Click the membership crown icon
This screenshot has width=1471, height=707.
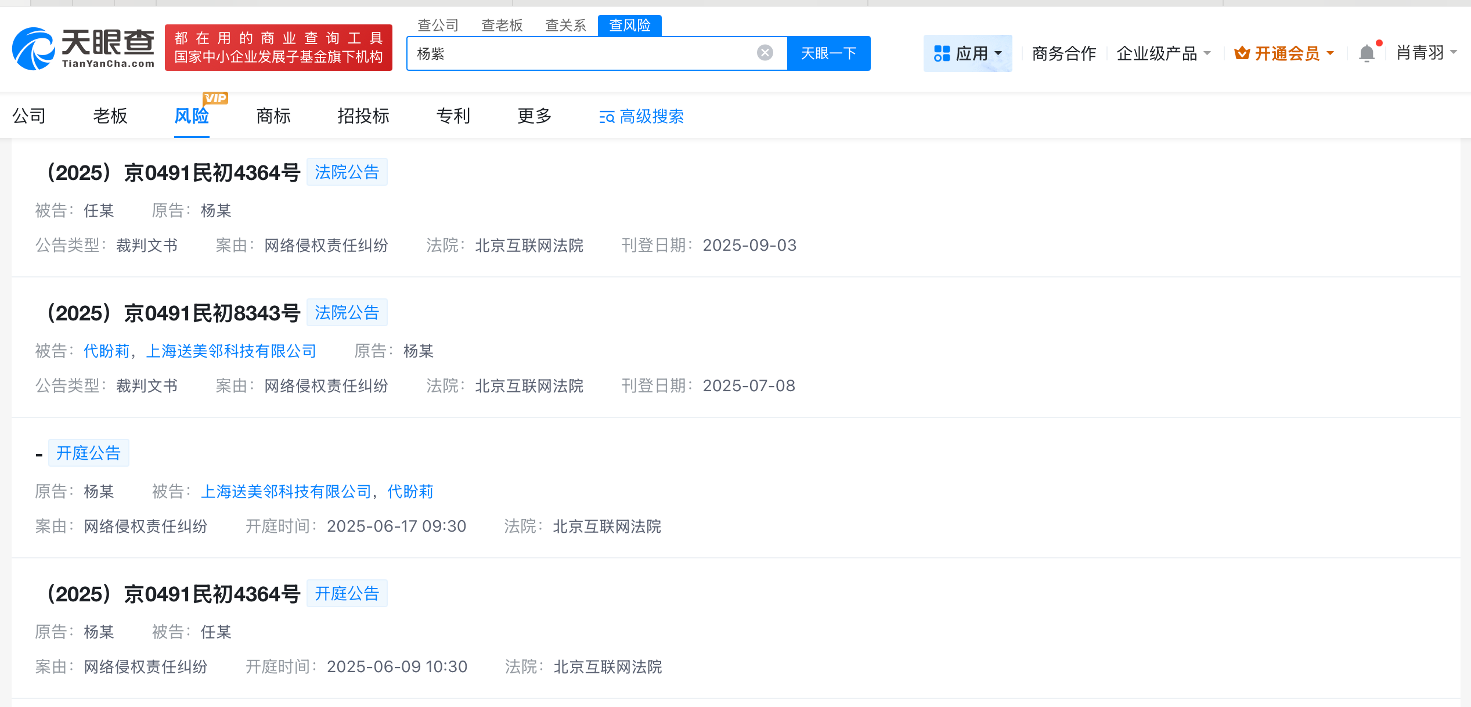pyautogui.click(x=1242, y=53)
